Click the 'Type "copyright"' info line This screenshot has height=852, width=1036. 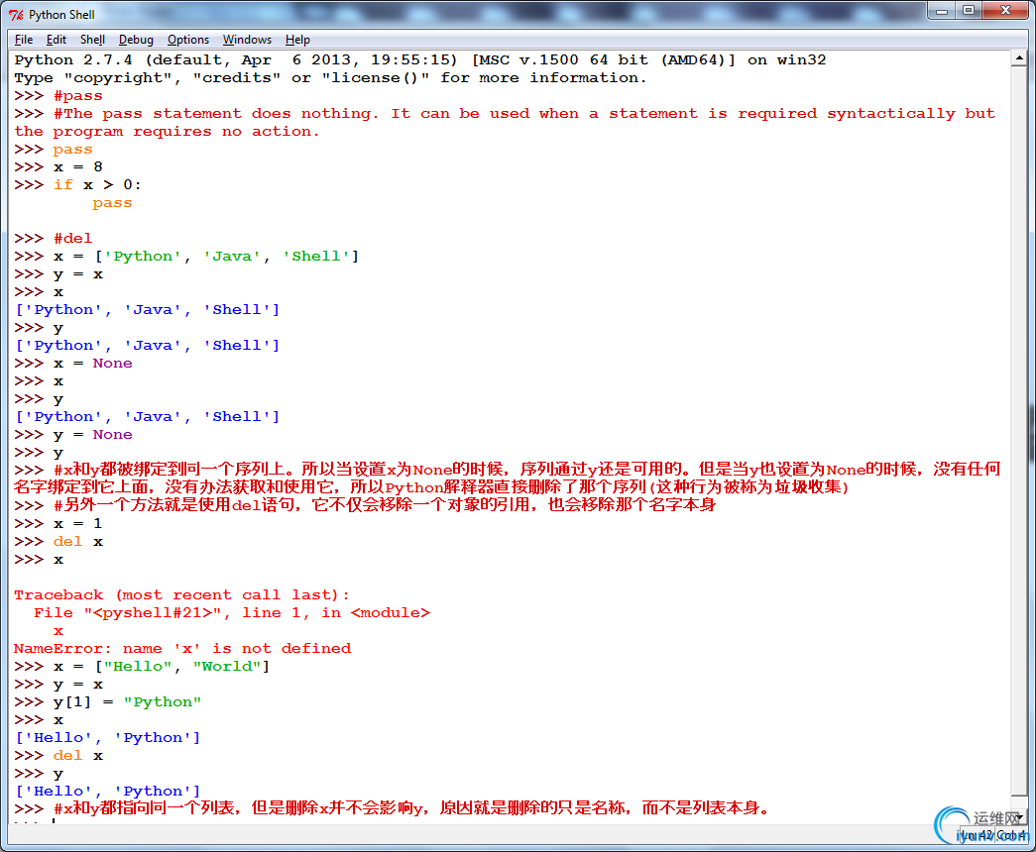(330, 78)
